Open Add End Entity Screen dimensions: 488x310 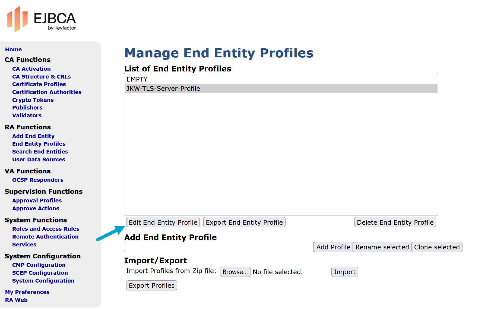(33, 136)
